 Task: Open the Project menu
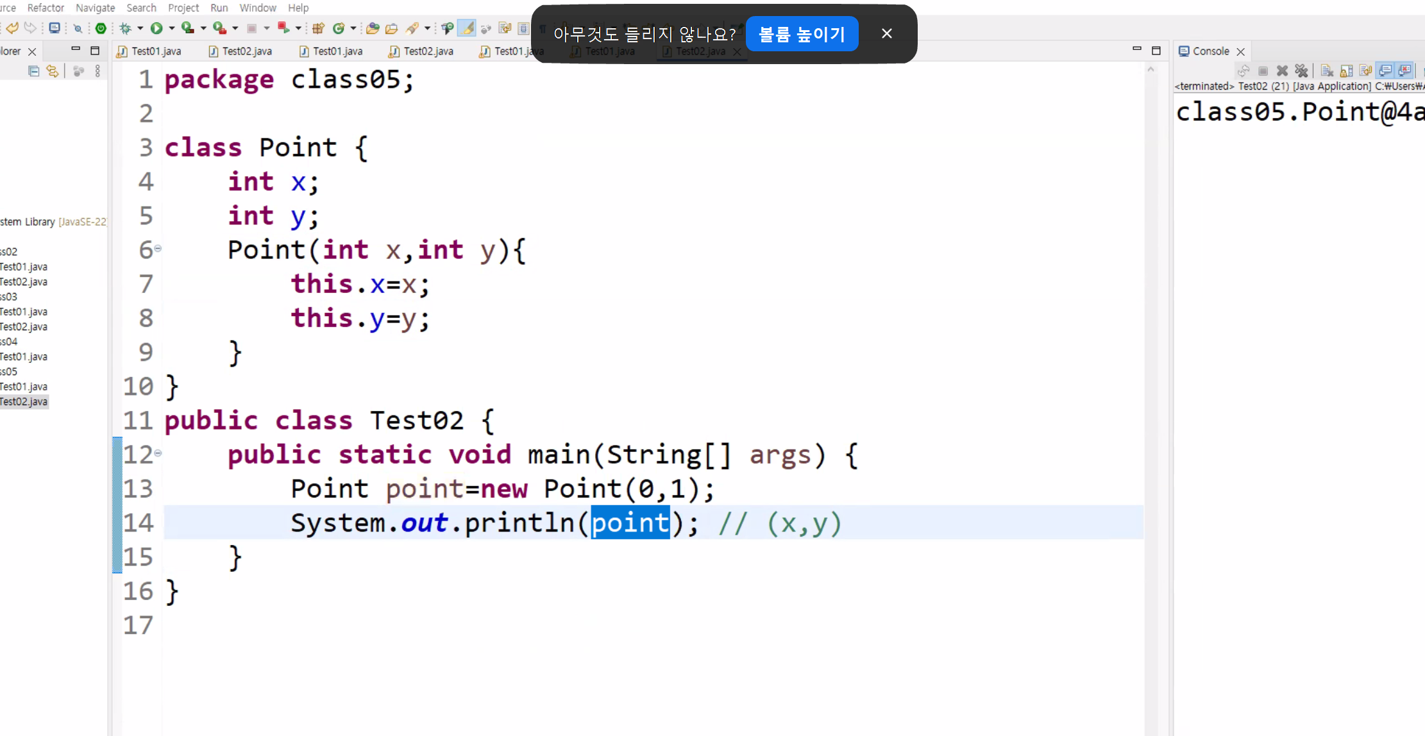[x=183, y=8]
